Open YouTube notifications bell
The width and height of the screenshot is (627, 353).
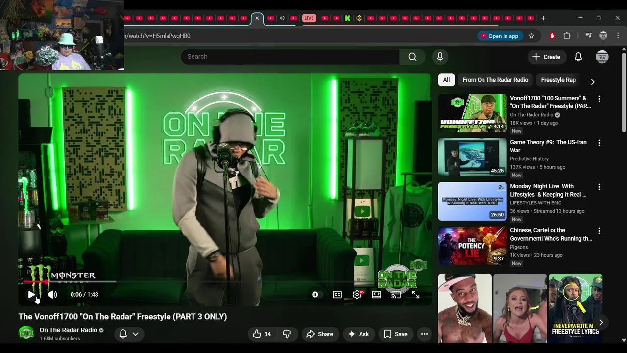coord(579,57)
